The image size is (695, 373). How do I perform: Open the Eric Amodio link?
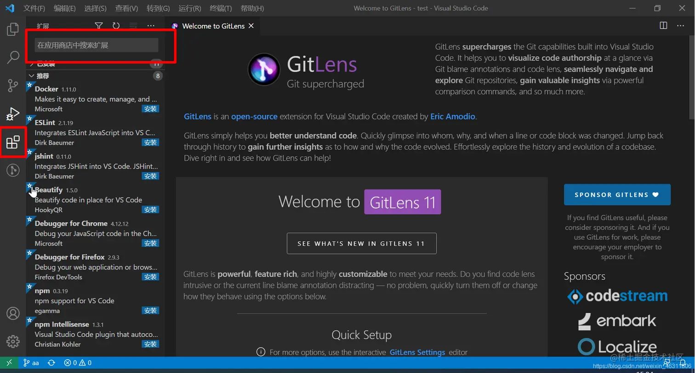453,116
